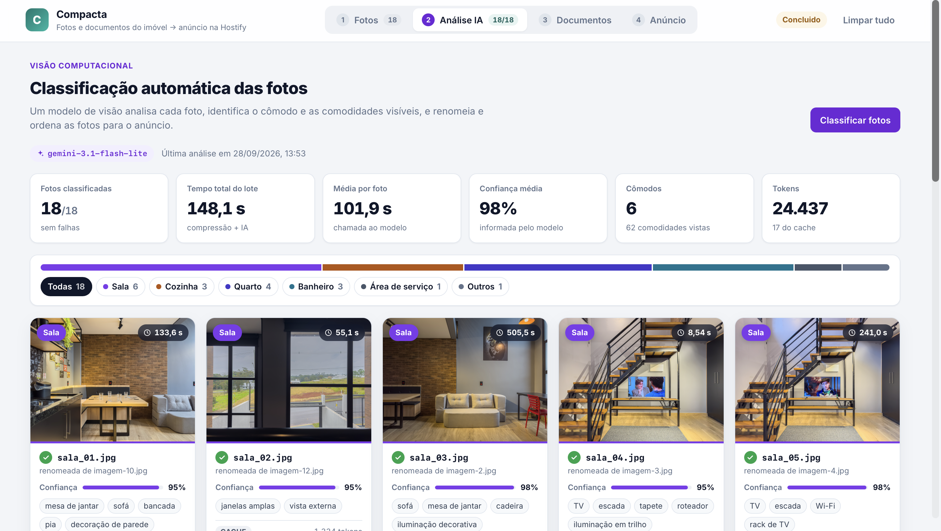Open the sala_03.jpg photo thumbnail
The image size is (941, 531).
[465, 380]
